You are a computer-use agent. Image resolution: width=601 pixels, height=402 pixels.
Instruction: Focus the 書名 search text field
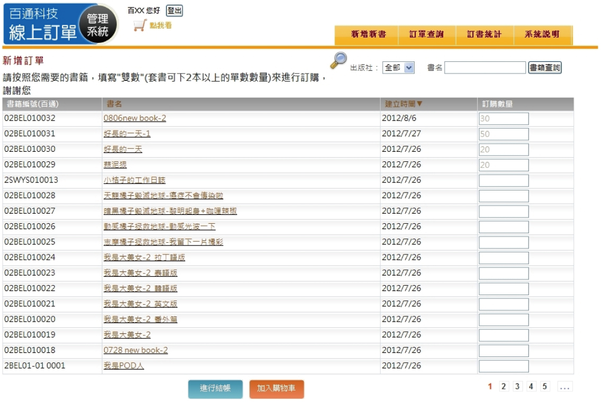pyautogui.click(x=485, y=68)
